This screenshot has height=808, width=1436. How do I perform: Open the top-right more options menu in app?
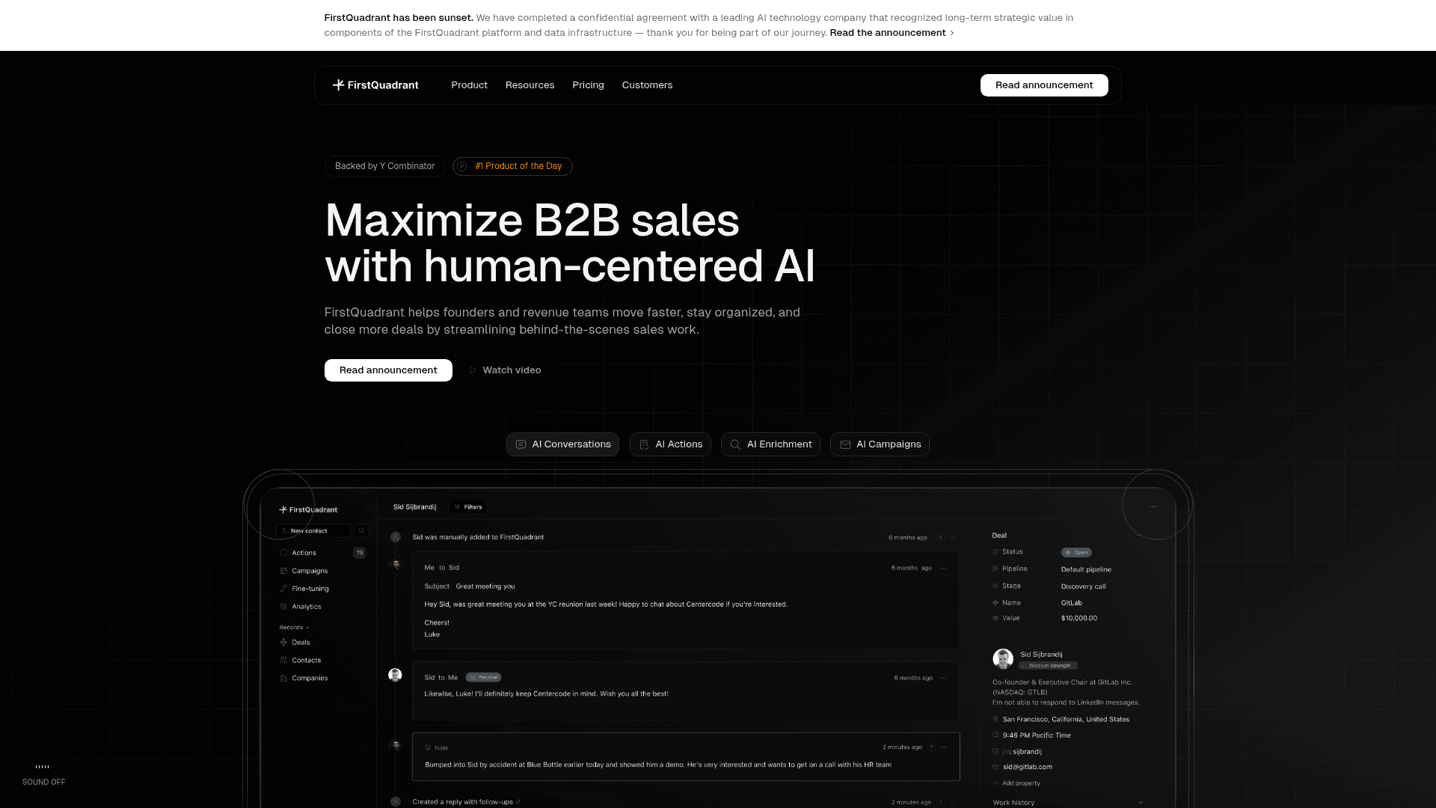(x=1152, y=506)
